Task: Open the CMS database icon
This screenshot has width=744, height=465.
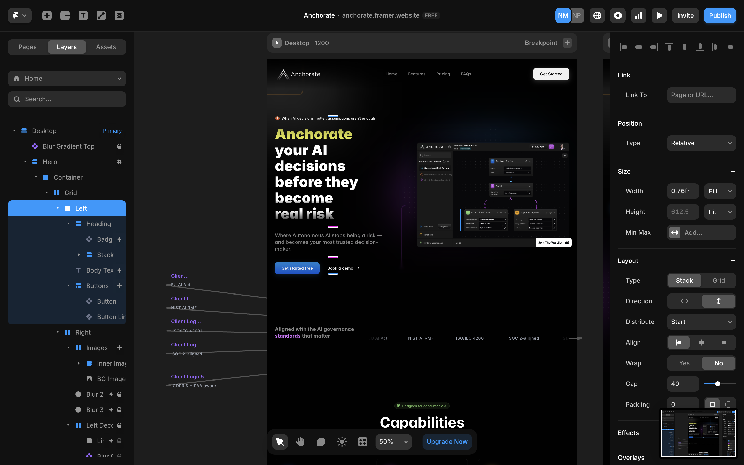Action: (x=119, y=16)
